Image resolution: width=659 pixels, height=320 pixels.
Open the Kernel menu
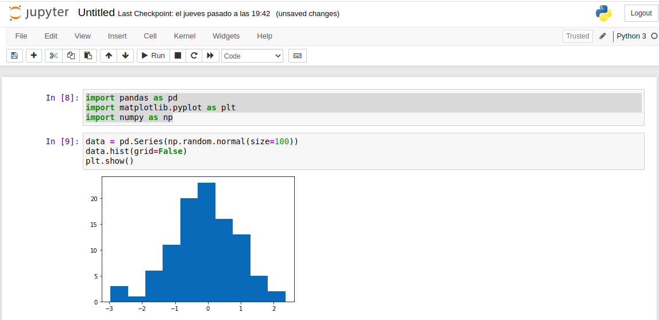point(184,36)
